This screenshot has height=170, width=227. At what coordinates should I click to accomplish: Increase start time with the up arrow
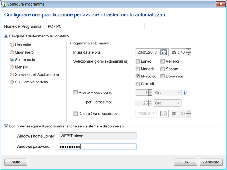click(188, 50)
